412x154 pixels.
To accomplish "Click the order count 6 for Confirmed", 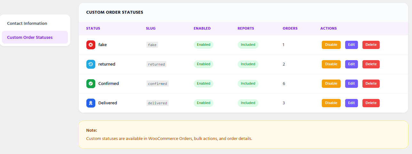I will click(x=284, y=84).
